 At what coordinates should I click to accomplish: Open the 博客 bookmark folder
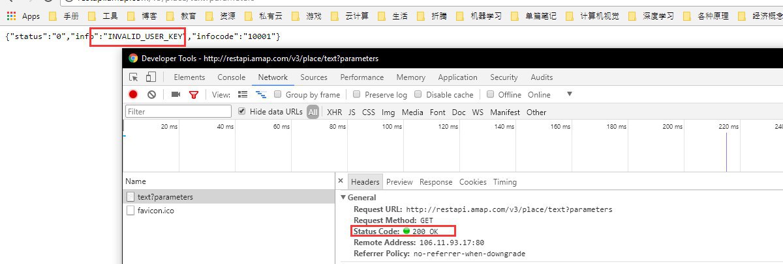tap(142, 16)
